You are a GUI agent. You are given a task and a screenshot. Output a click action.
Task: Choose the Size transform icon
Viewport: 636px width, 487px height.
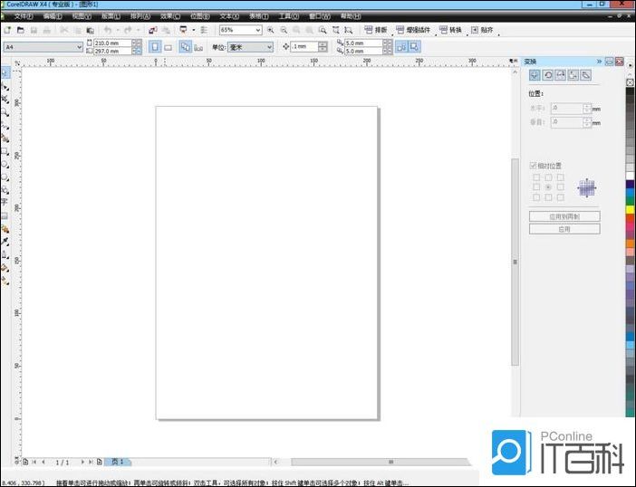(573, 75)
